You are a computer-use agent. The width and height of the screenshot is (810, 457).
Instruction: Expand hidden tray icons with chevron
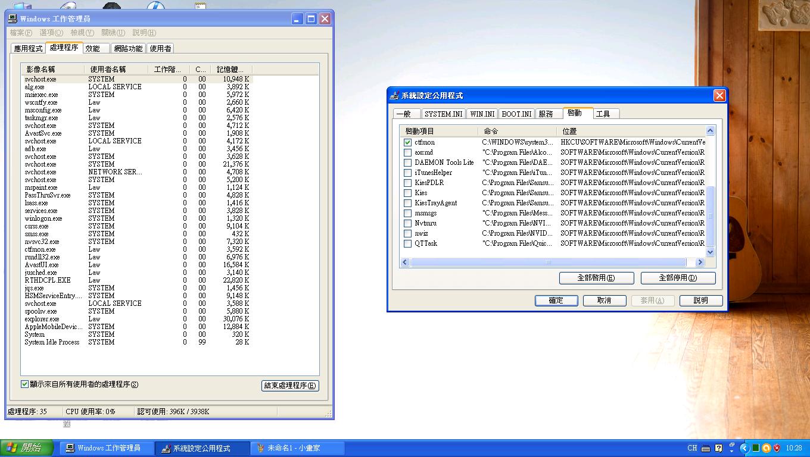coord(744,448)
